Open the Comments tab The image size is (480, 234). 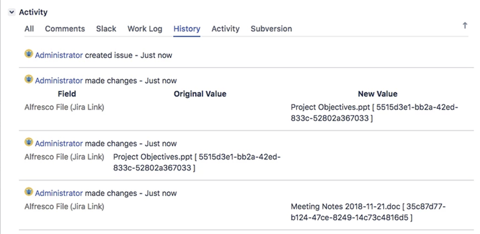[65, 29]
